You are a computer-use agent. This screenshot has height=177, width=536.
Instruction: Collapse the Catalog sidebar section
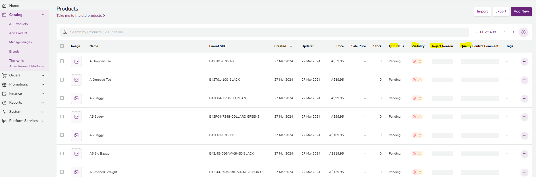(43, 15)
